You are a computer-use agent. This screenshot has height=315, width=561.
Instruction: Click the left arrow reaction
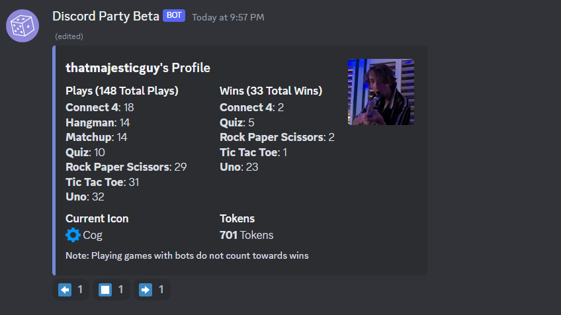click(x=71, y=290)
